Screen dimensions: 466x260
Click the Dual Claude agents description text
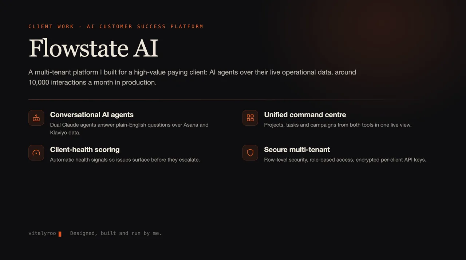coord(129,129)
